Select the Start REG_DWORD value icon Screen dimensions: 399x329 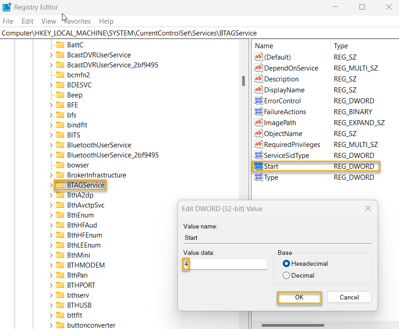pos(259,166)
